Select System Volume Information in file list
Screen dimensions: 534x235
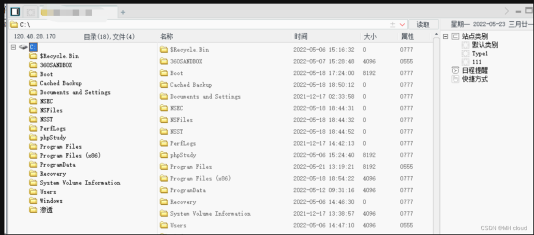coord(210,214)
